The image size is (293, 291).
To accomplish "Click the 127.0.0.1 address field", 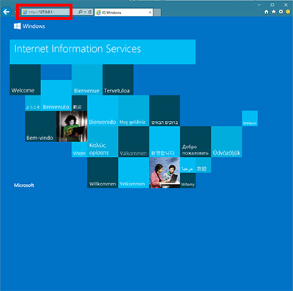I will [45, 12].
